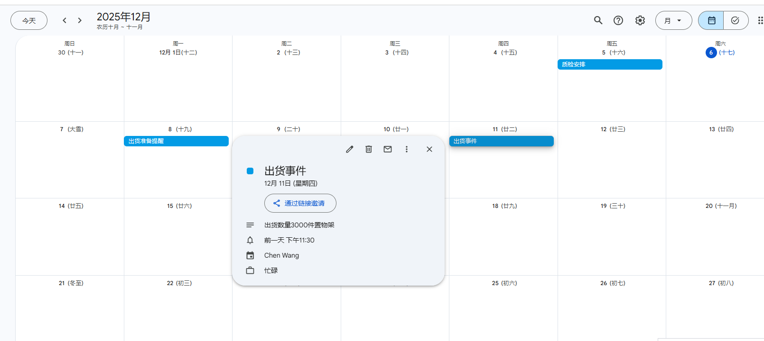Screen dimensions: 764x341
Task: Click the 今天 button
Action: point(29,20)
